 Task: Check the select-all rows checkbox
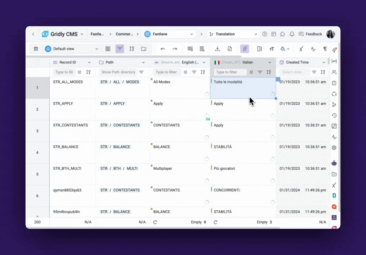coord(37,62)
